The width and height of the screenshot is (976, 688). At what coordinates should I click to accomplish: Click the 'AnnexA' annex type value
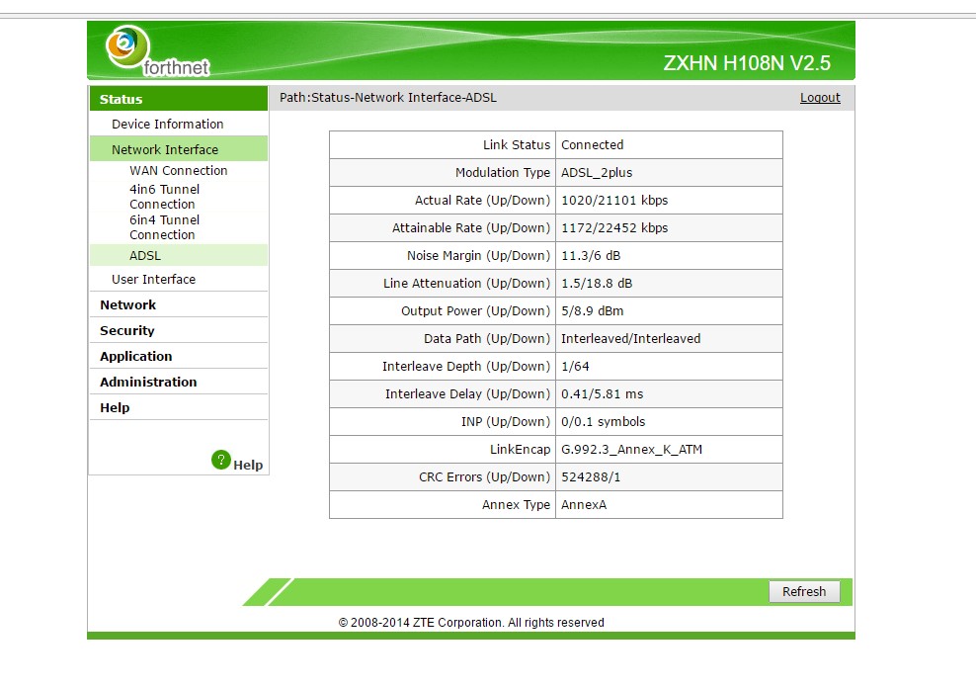(583, 505)
